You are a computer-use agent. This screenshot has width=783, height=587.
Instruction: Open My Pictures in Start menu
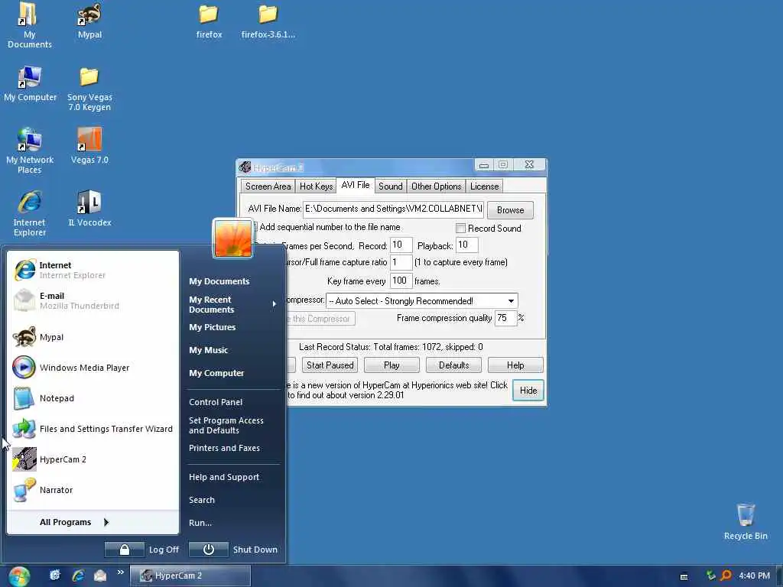point(213,327)
